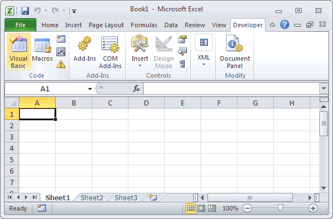Click the Record Macro icon

pos(61,39)
